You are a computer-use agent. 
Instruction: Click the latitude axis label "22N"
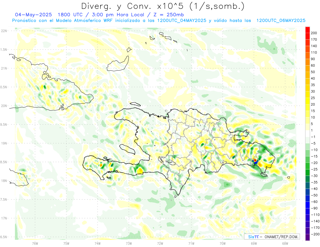[x=4, y=31]
